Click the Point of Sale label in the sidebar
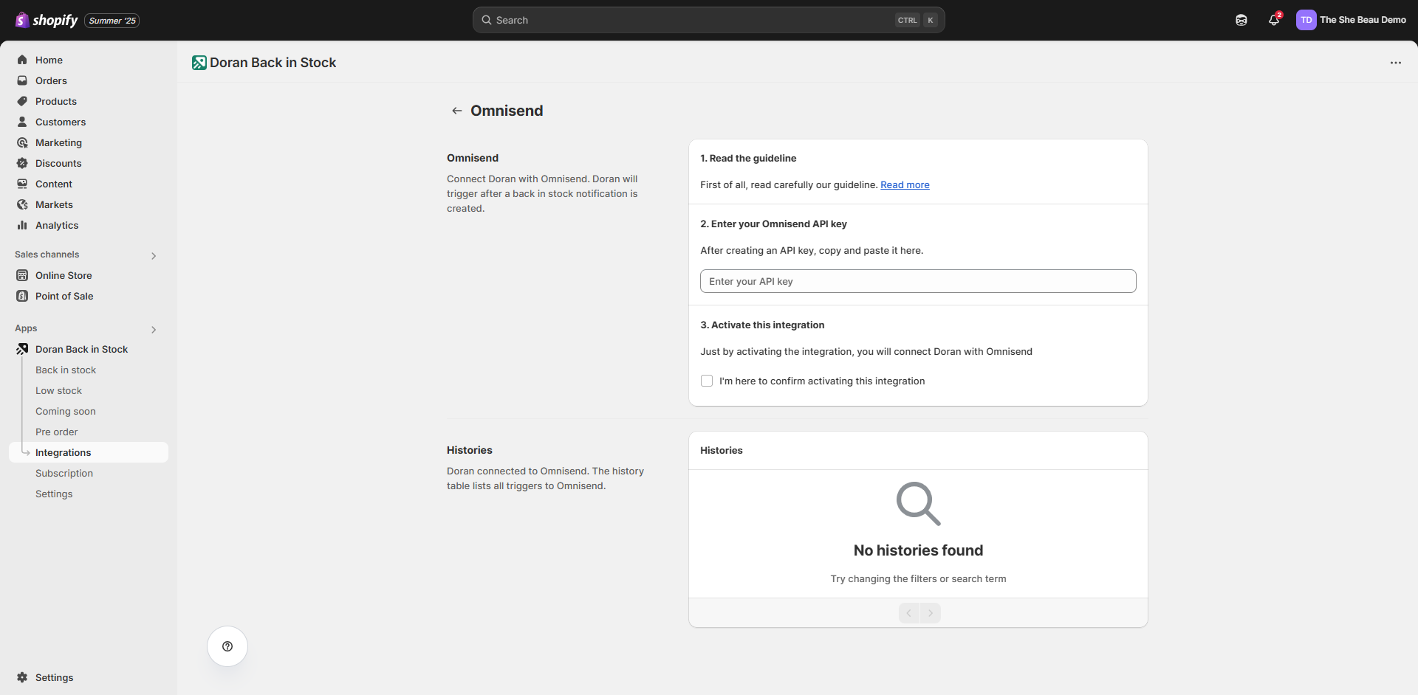The width and height of the screenshot is (1418, 695). [64, 296]
